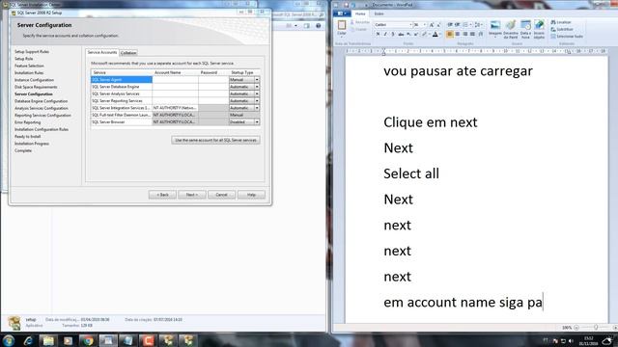Click the font color A icon
618x347 pixels.
click(435, 35)
